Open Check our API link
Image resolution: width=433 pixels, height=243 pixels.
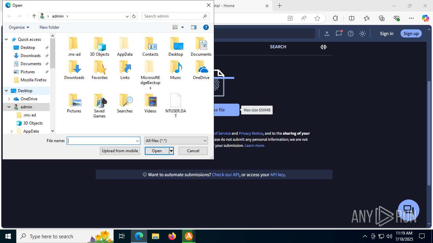tap(226, 175)
